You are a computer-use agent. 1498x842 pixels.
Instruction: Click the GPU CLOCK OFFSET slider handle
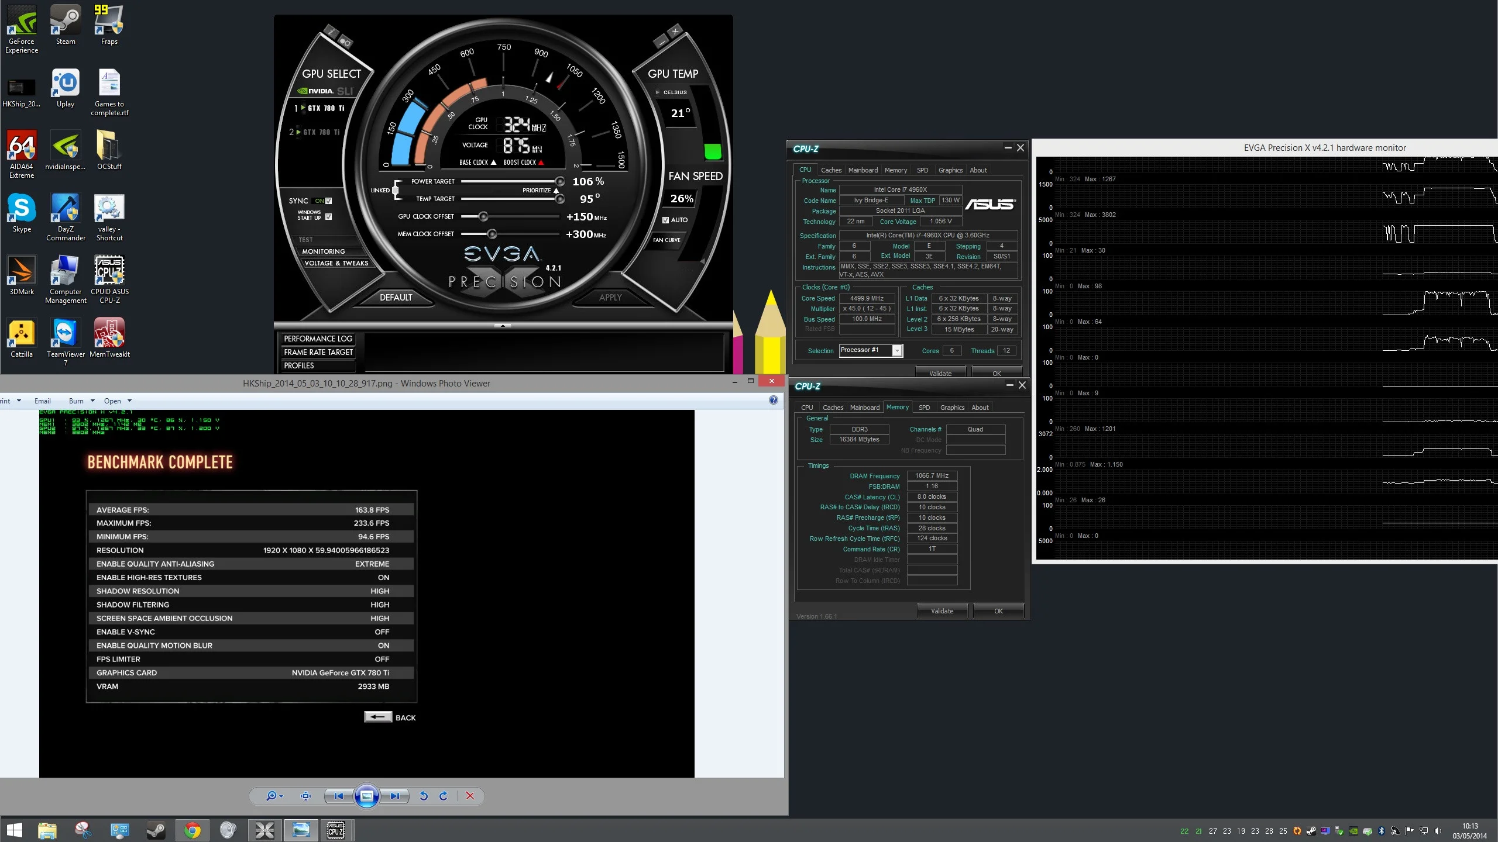[x=483, y=216]
